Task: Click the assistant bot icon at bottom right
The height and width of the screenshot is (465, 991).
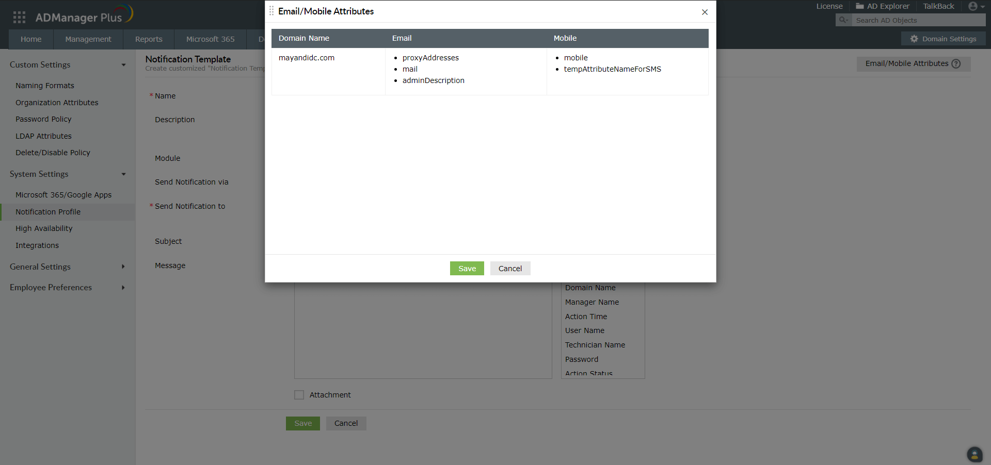Action: coord(974,454)
